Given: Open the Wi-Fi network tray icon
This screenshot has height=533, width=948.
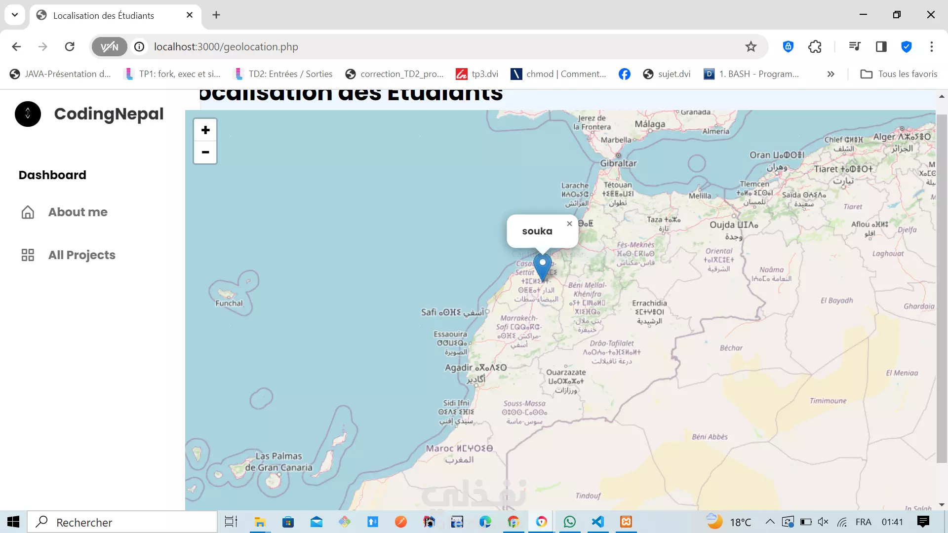Looking at the screenshot, I should [842, 522].
